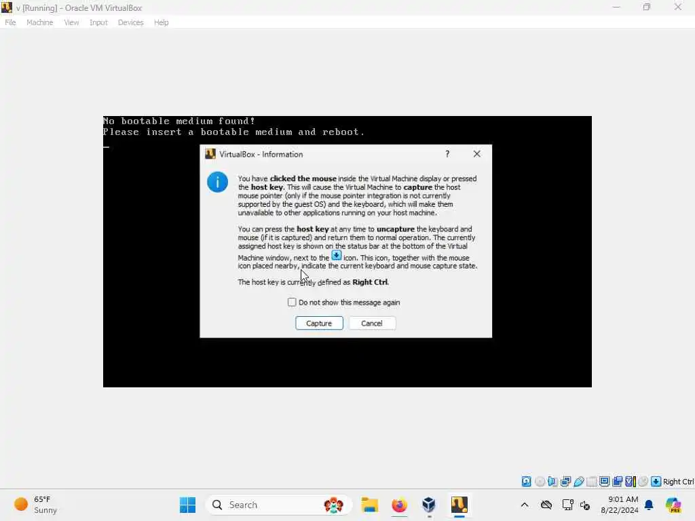Open VirtualBox Manager cube taskbar icon
The width and height of the screenshot is (695, 521).
pyautogui.click(x=429, y=505)
